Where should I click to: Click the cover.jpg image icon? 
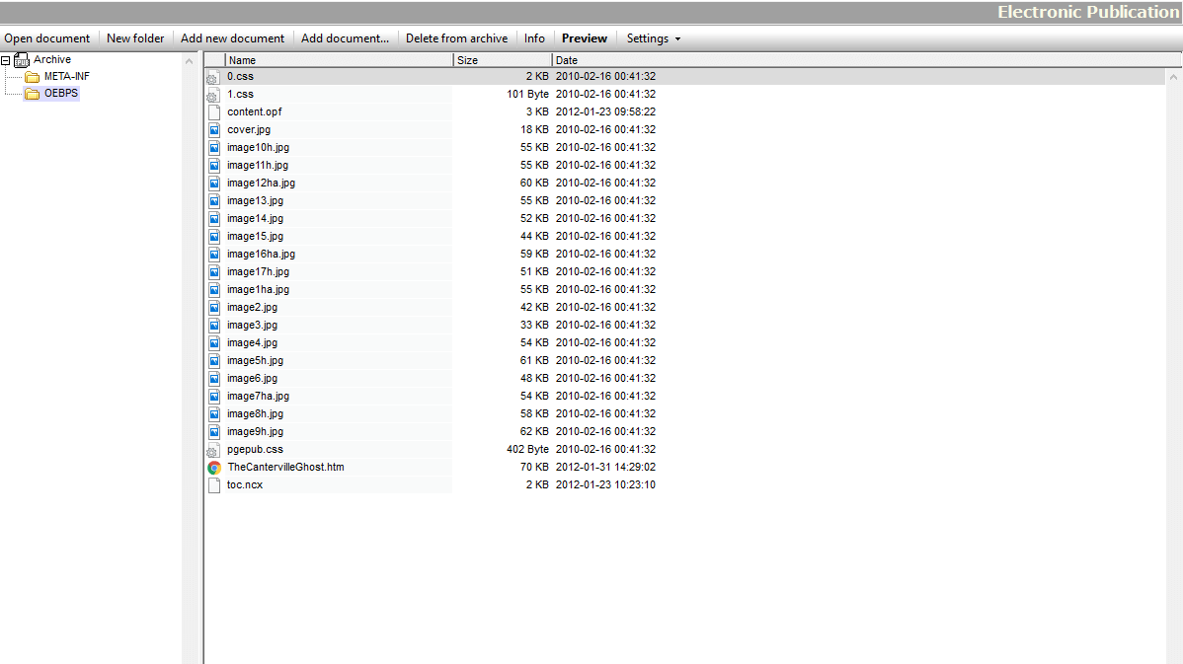214,129
